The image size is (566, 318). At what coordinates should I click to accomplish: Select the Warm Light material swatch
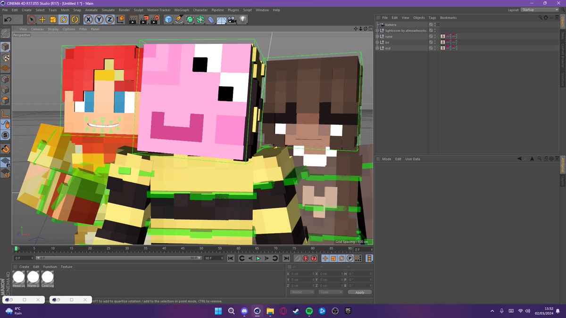33,278
